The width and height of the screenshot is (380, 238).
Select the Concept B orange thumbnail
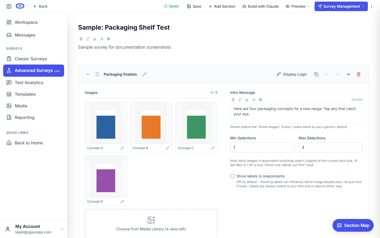pyautogui.click(x=151, y=123)
